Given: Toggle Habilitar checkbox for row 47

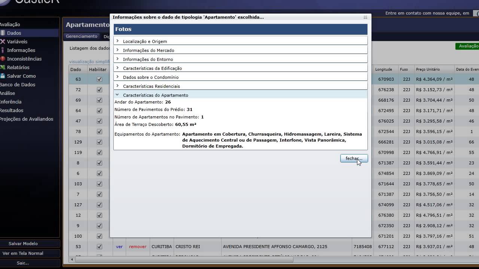Looking at the screenshot, I should 99,121.
